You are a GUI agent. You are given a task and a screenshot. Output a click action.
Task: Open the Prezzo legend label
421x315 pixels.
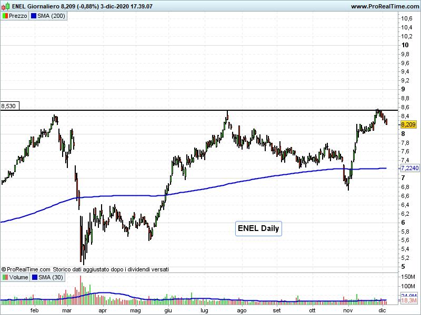pos(18,16)
